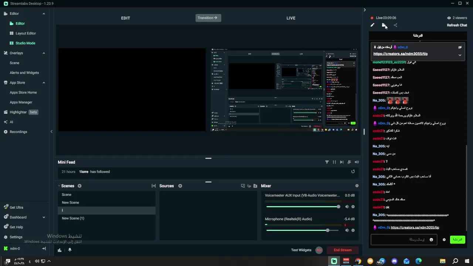
Task: Open scene transitions next to Scenes
Action: point(154,186)
